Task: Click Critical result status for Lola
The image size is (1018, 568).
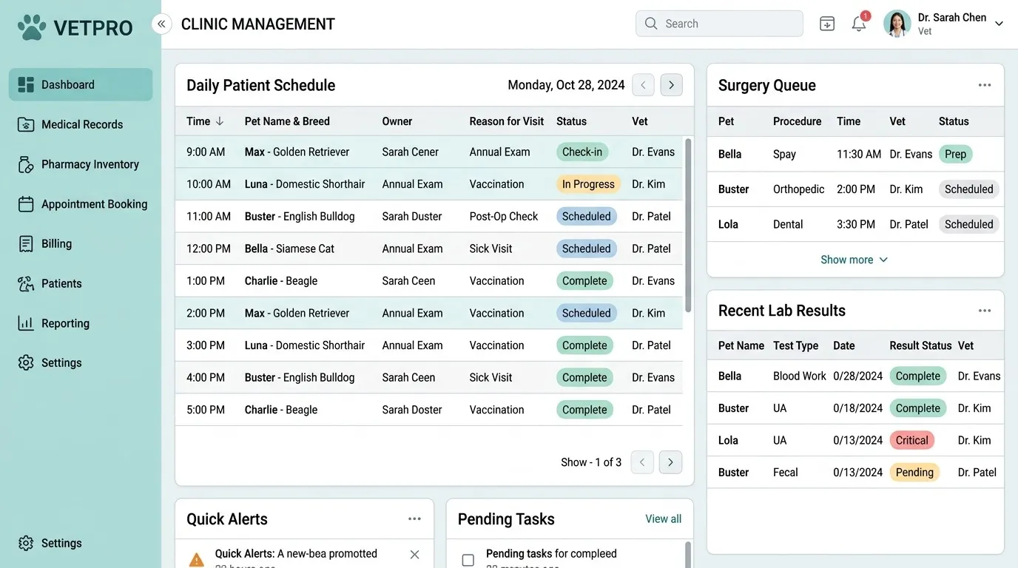Action: click(911, 440)
